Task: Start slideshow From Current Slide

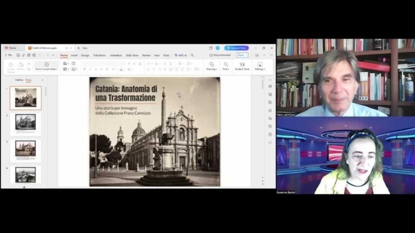Action: pyautogui.click(x=46, y=66)
